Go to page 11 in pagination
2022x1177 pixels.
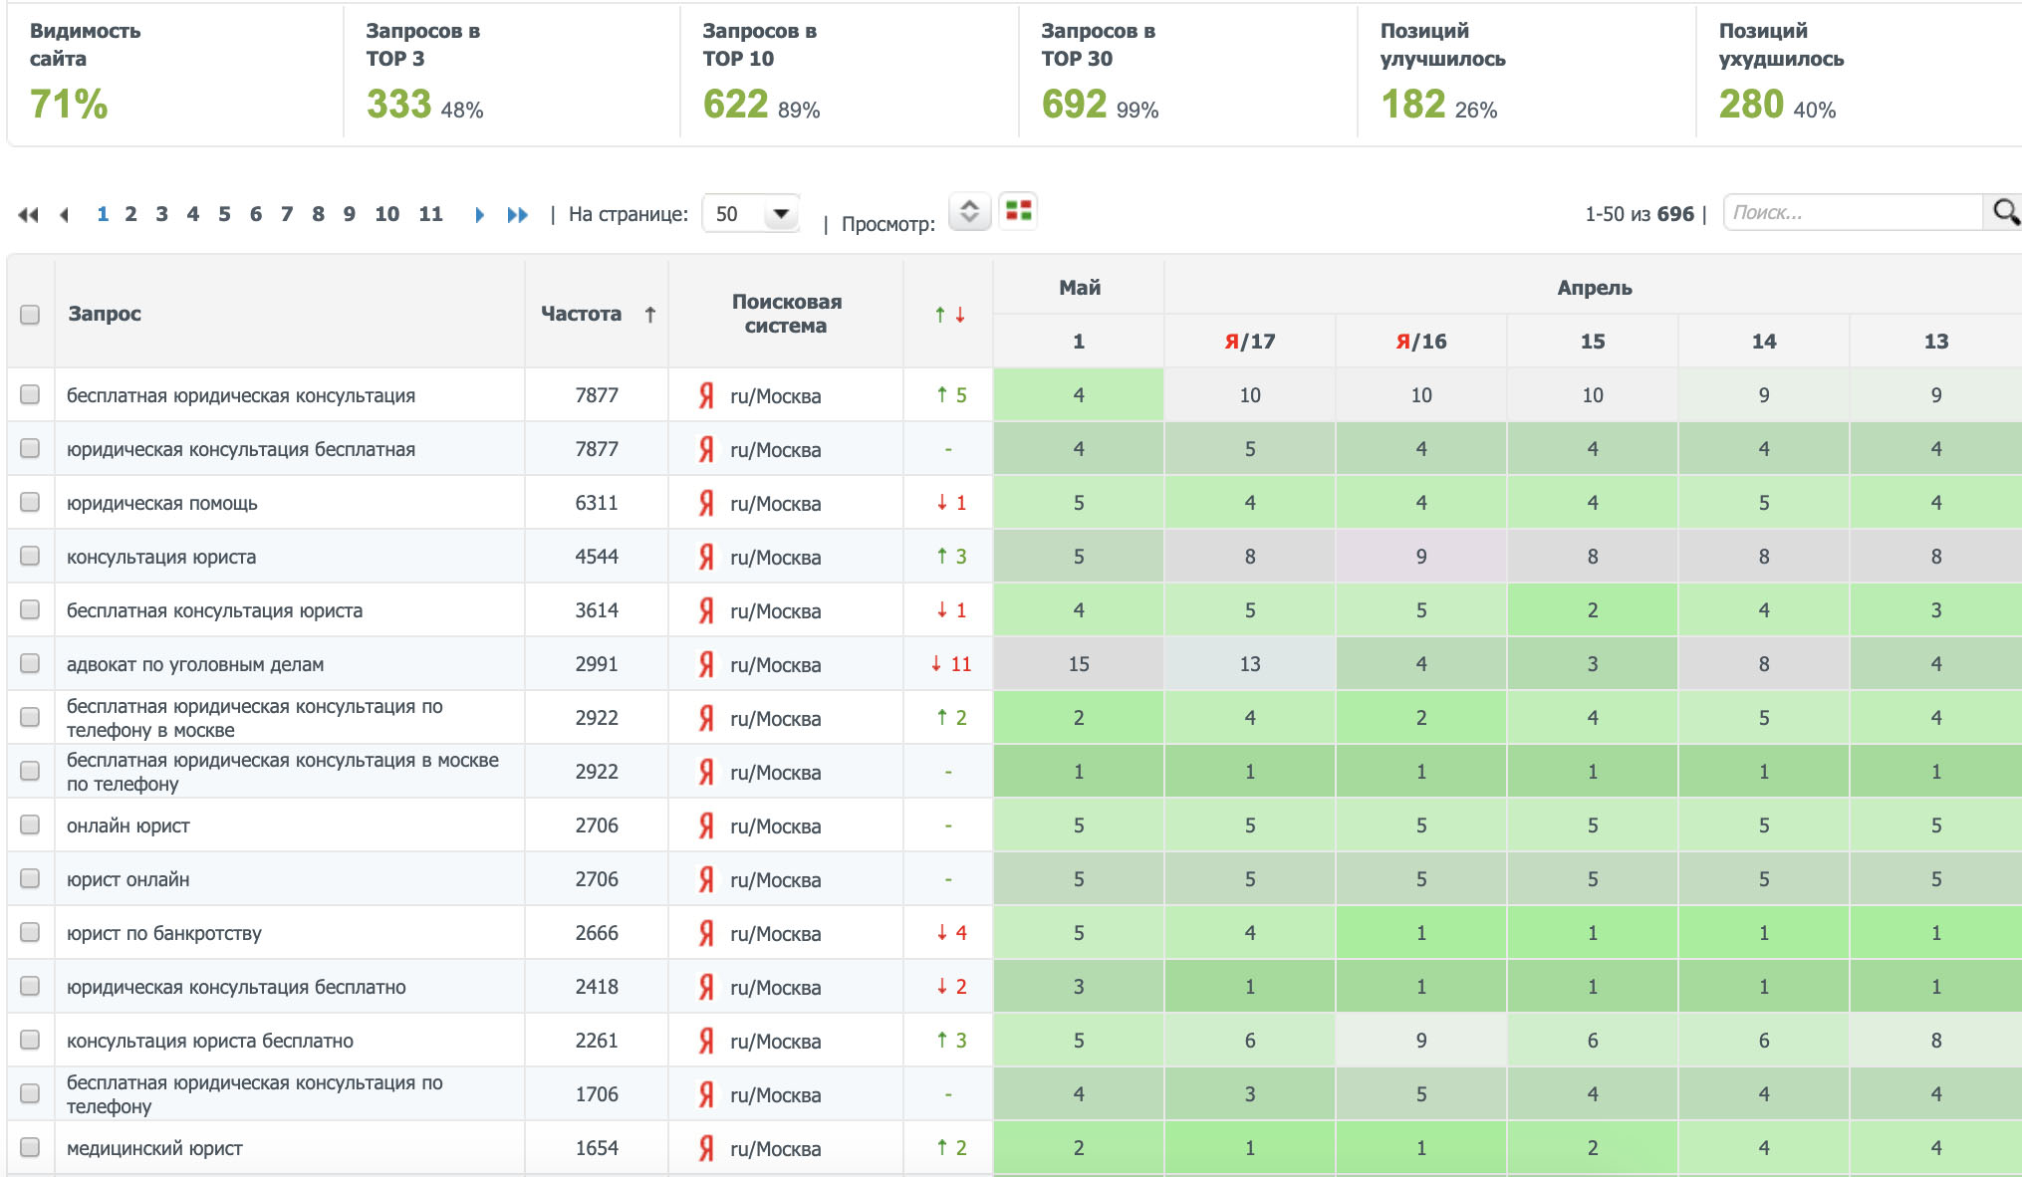tap(430, 214)
